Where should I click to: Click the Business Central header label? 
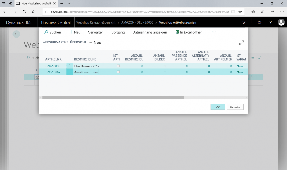(x=56, y=22)
